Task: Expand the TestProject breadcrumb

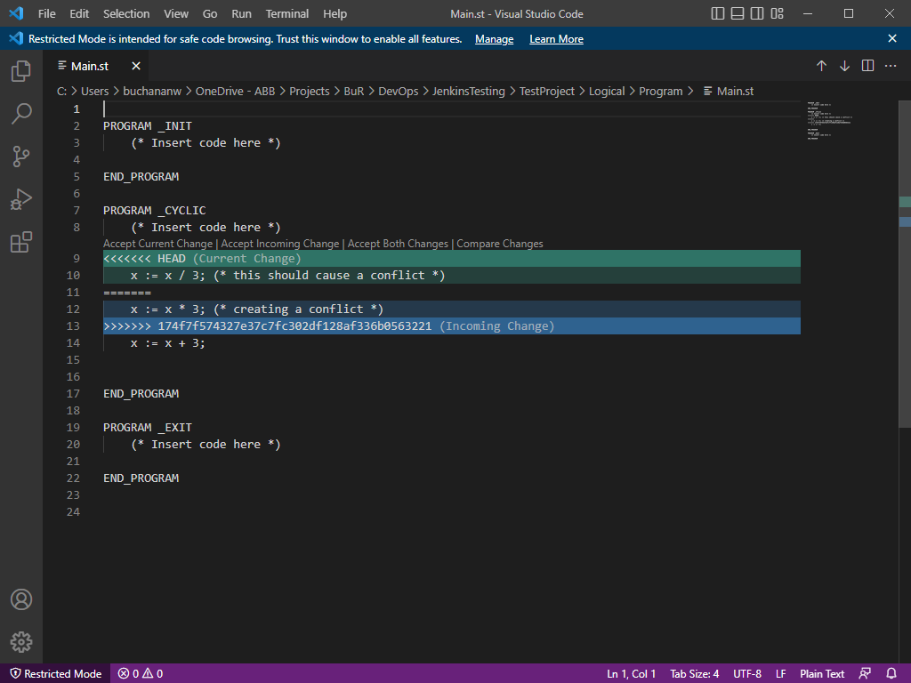Action: 547,92
